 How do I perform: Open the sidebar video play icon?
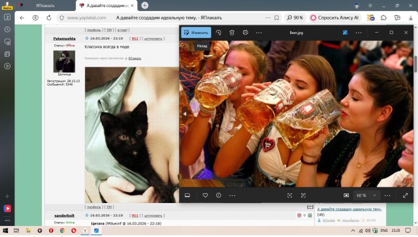[7, 66]
